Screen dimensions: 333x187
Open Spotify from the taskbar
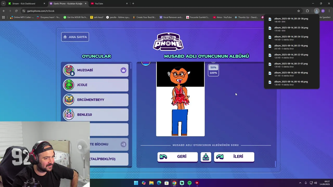pyautogui.click(x=189, y=183)
